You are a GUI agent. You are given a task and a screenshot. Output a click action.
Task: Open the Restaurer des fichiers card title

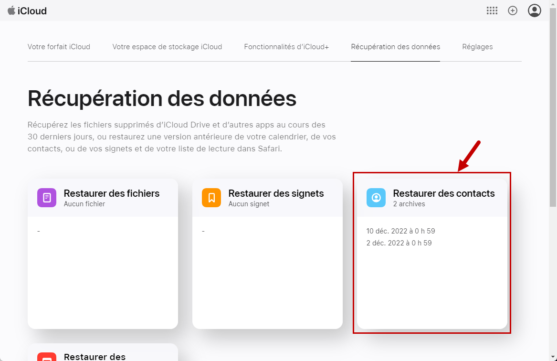pos(112,193)
